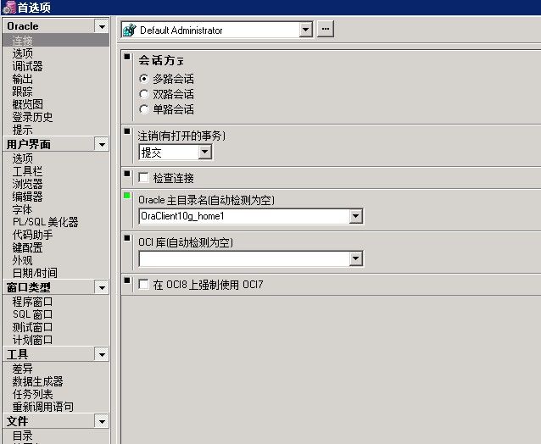Select 双路会话 radio button
The width and height of the screenshot is (541, 444).
(x=144, y=94)
